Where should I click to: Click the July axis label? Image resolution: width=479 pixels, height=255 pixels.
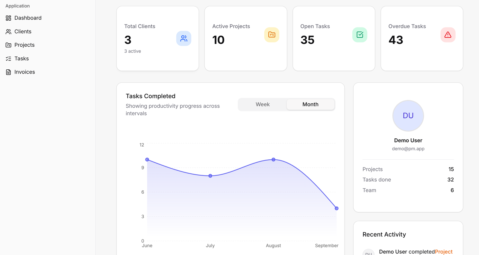click(x=210, y=245)
